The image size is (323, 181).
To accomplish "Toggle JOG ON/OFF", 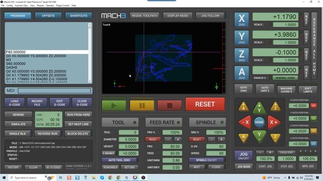I will point(243,156).
